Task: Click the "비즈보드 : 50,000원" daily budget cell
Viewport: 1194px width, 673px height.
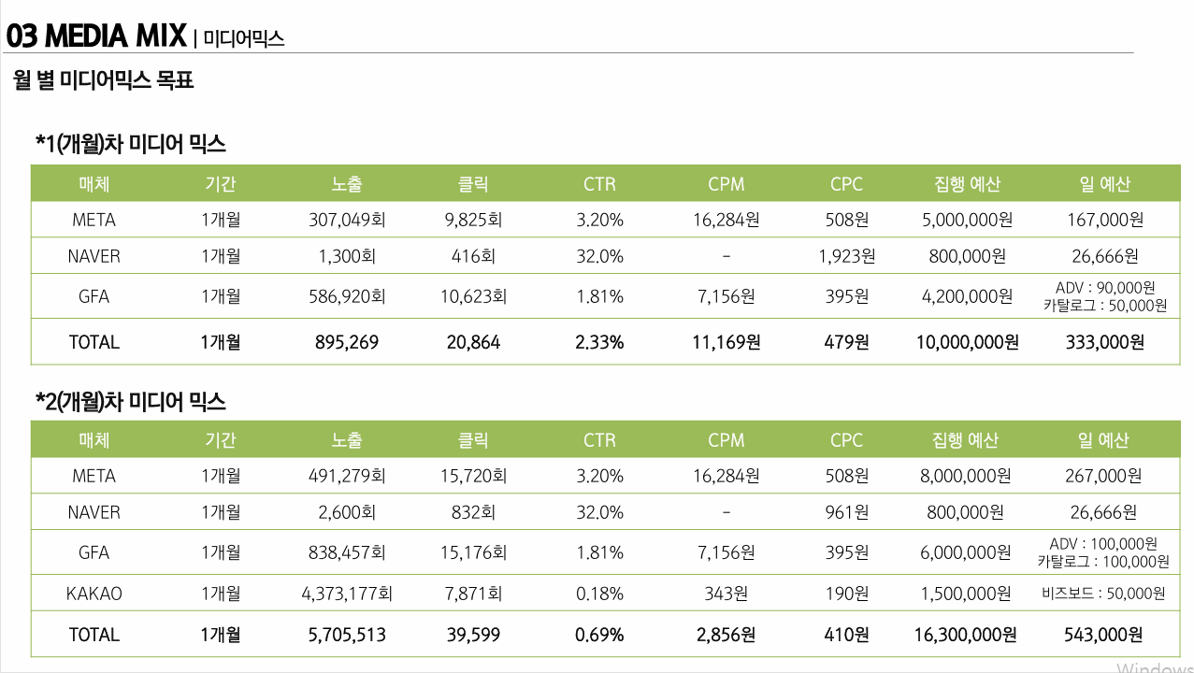Action: pyautogui.click(x=1103, y=594)
